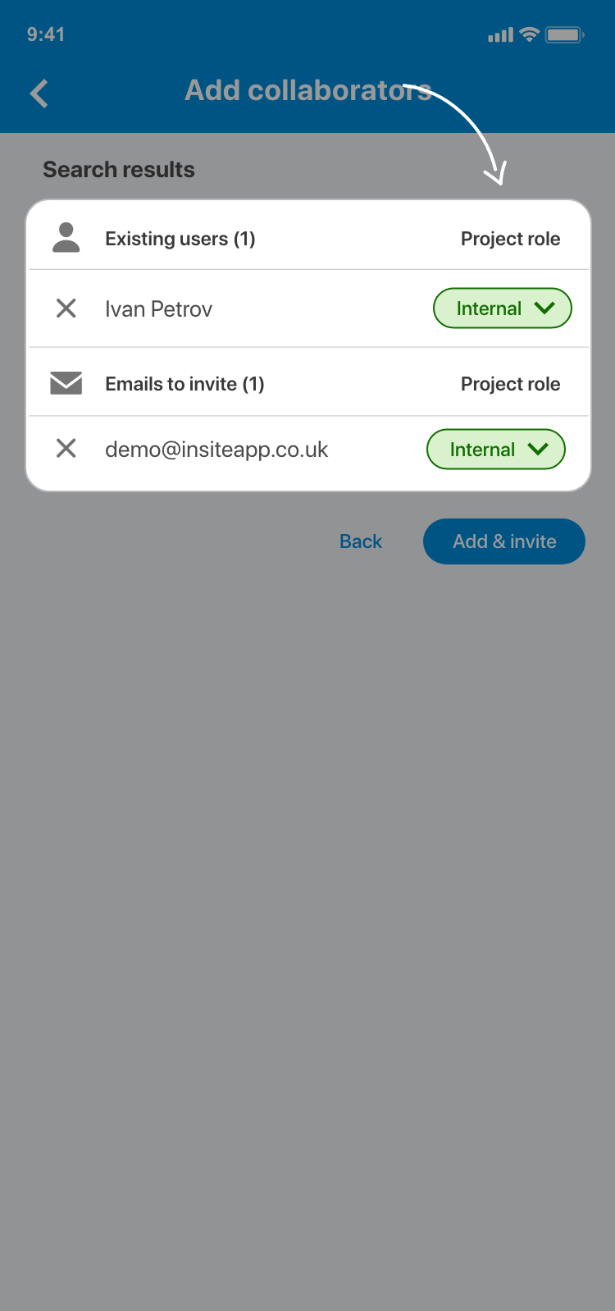
Task: Click the Add & invite button
Action: [504, 541]
